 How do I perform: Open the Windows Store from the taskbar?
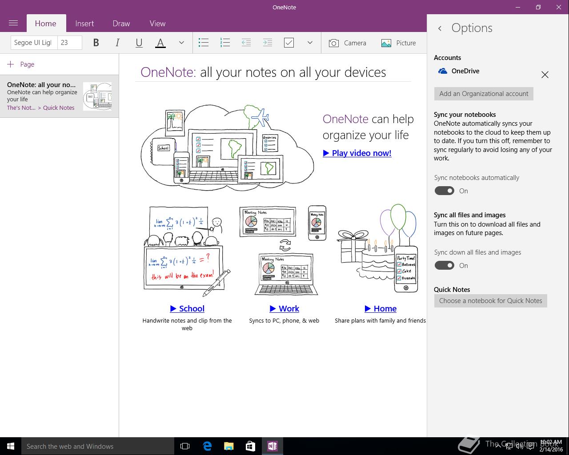tap(250, 446)
